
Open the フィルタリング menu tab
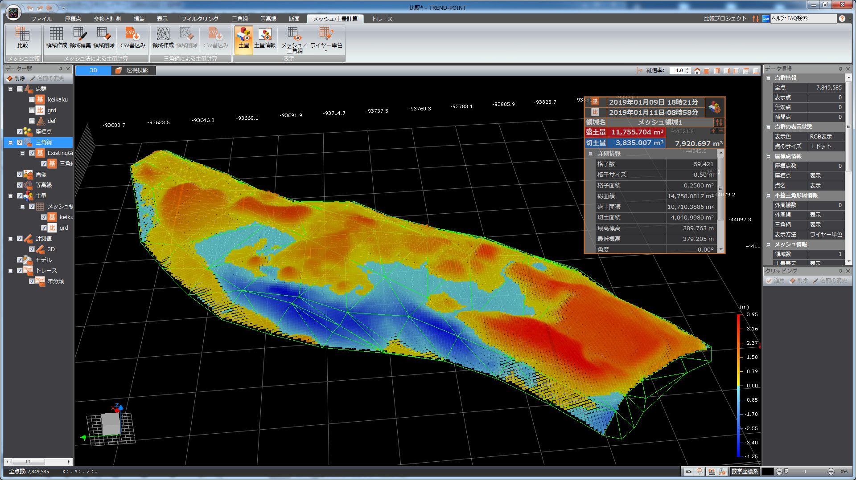tap(199, 19)
